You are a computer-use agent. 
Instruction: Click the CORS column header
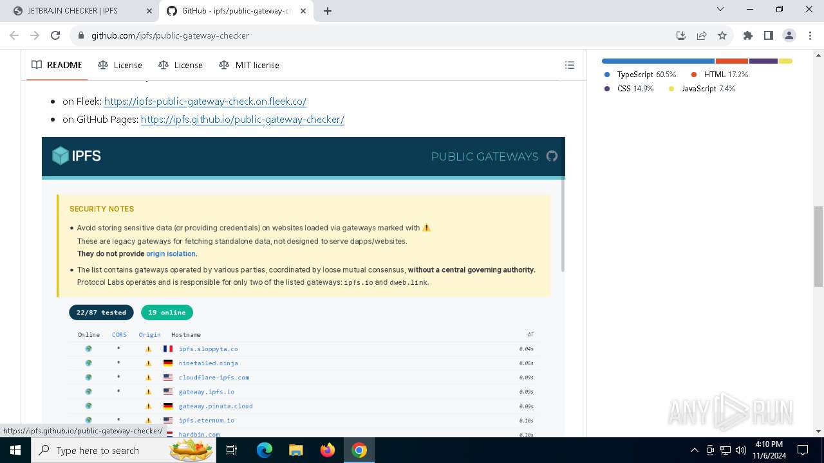(119, 334)
